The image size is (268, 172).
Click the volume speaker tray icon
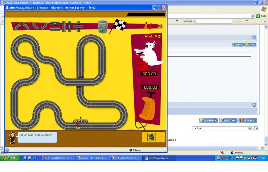[233, 158]
